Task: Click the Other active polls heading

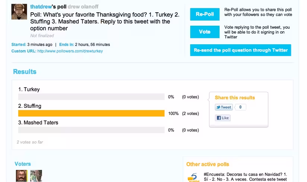Action: coord(208,164)
